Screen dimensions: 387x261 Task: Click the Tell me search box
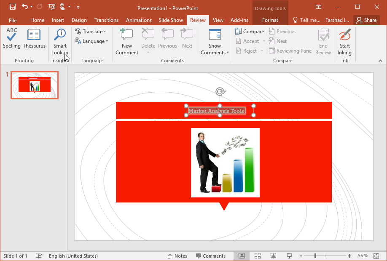point(306,20)
